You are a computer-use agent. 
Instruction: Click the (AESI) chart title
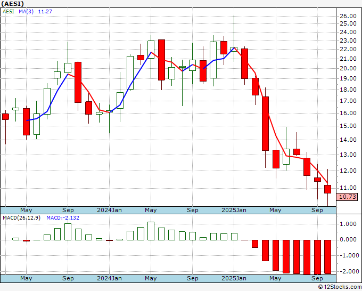[x=12, y=4]
